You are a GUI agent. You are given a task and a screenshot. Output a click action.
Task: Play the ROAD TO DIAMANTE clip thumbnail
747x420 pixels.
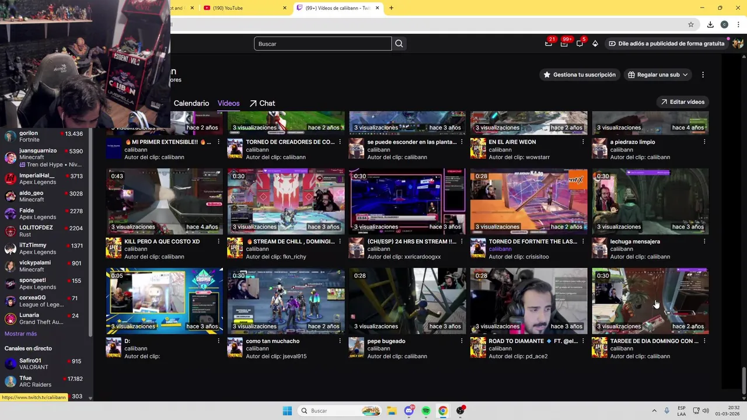529,301
